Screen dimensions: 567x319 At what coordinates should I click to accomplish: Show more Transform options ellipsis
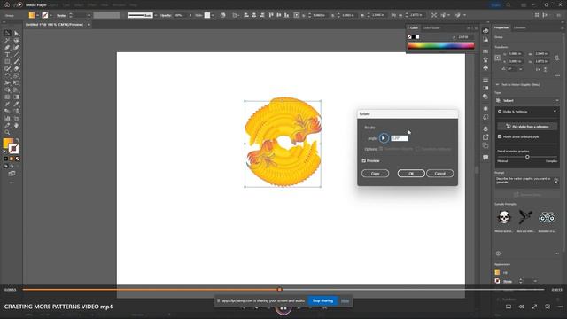click(x=557, y=75)
